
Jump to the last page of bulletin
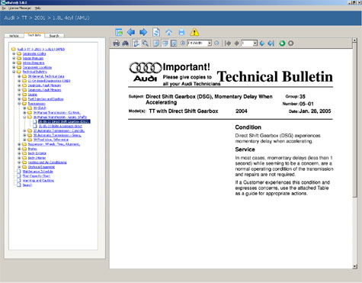[x=271, y=43]
